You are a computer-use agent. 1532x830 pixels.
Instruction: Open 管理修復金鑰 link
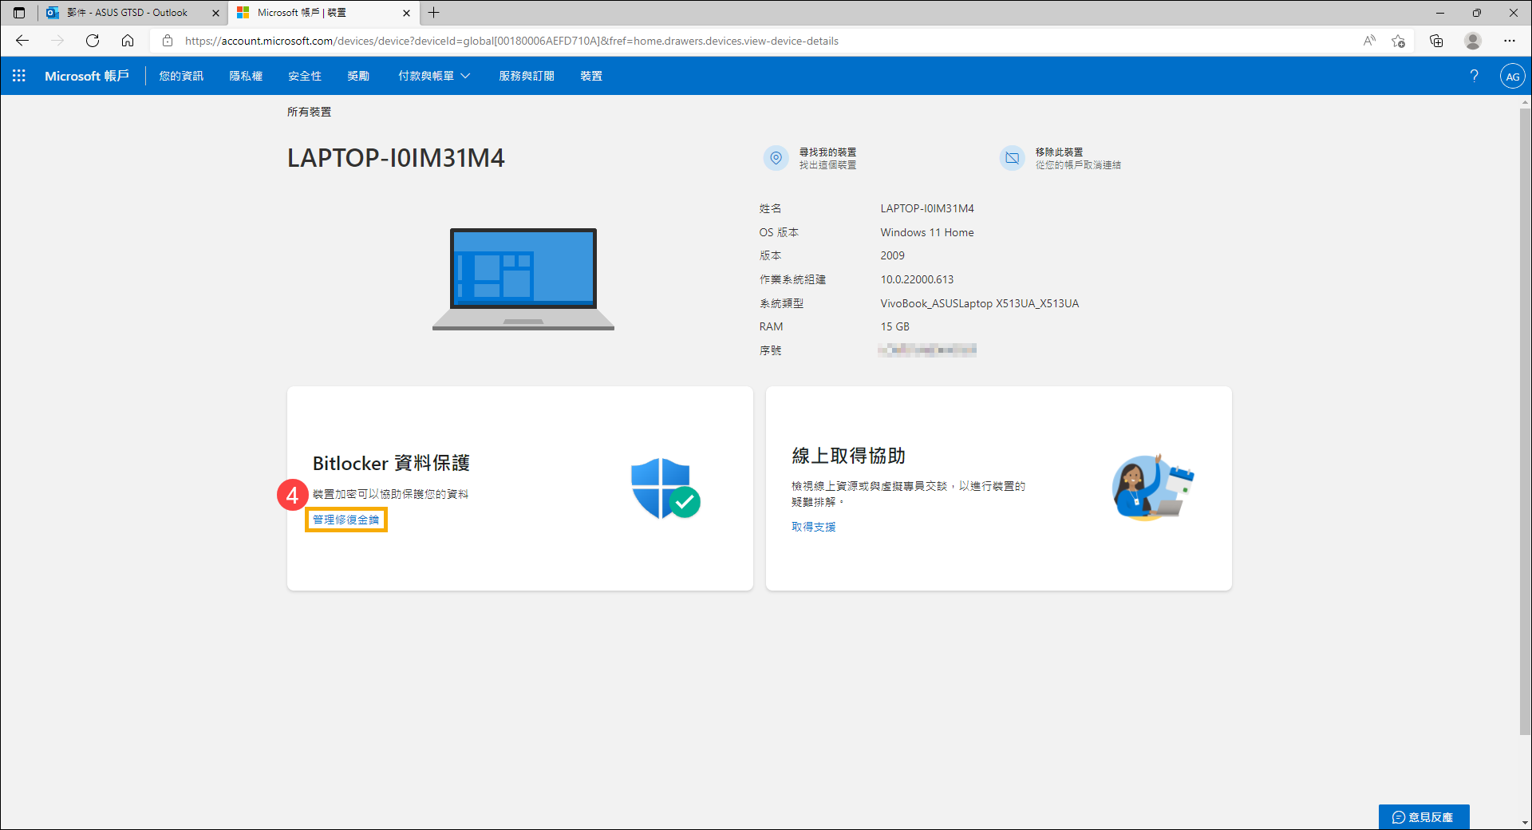coord(345,520)
